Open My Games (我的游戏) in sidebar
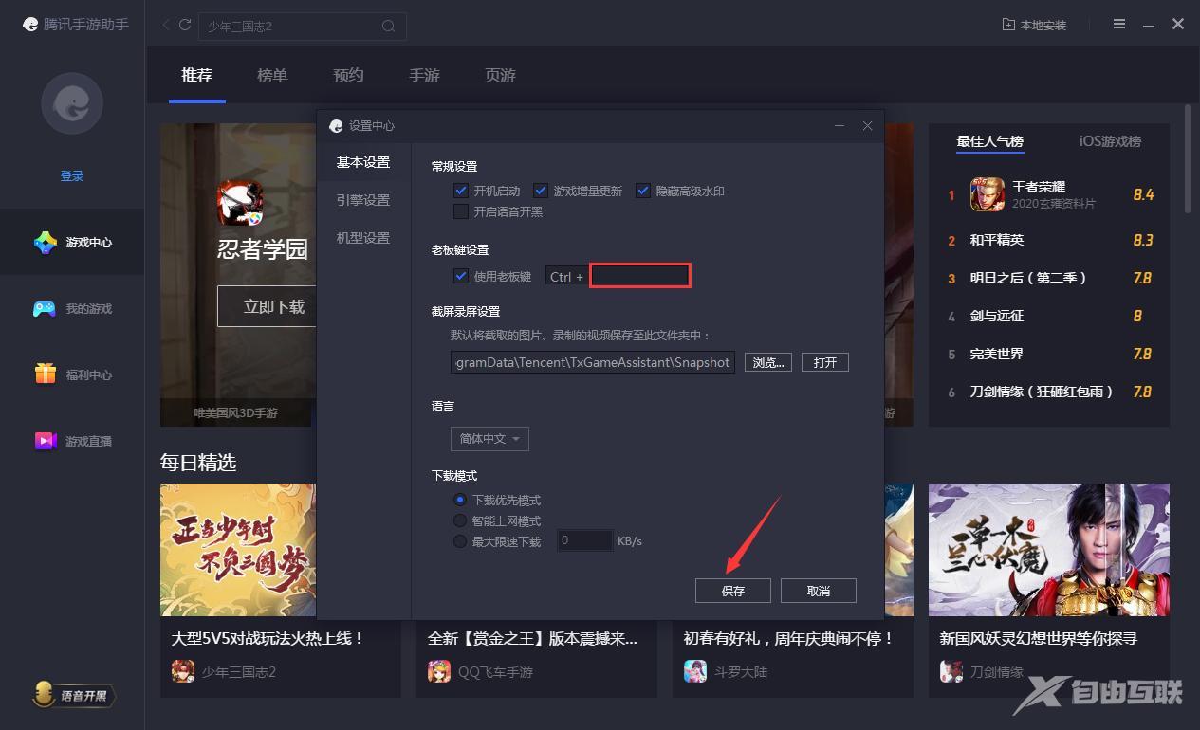Screen dimensions: 1200x730 [x=72, y=309]
